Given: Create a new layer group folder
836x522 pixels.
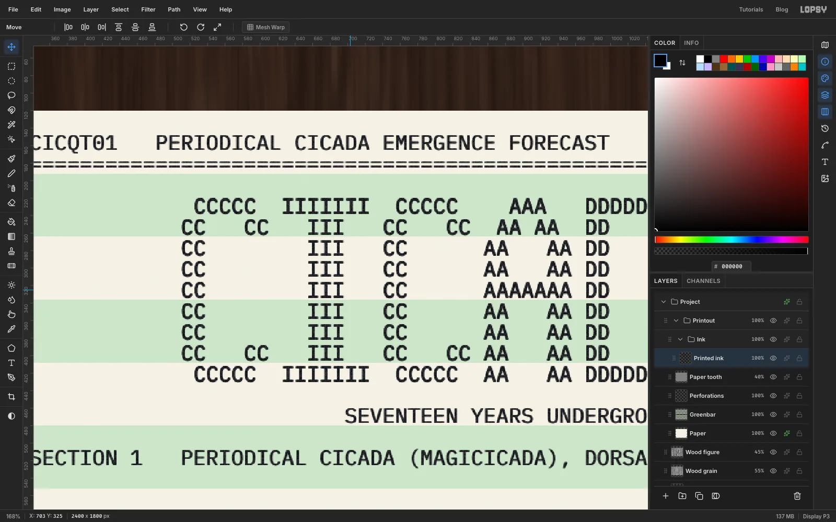Looking at the screenshot, I should (x=682, y=496).
